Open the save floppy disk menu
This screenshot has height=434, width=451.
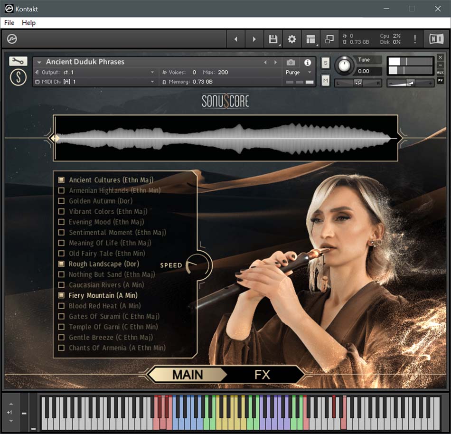[x=273, y=39]
